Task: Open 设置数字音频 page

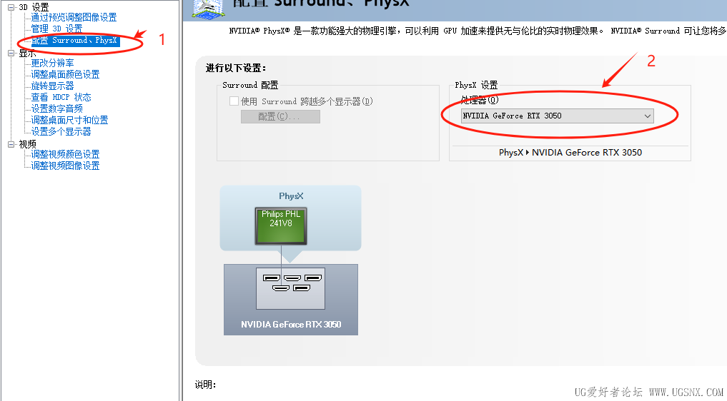Action: [56, 109]
